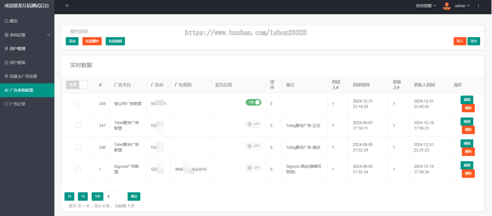Click the admin avatar icon

[447, 6]
